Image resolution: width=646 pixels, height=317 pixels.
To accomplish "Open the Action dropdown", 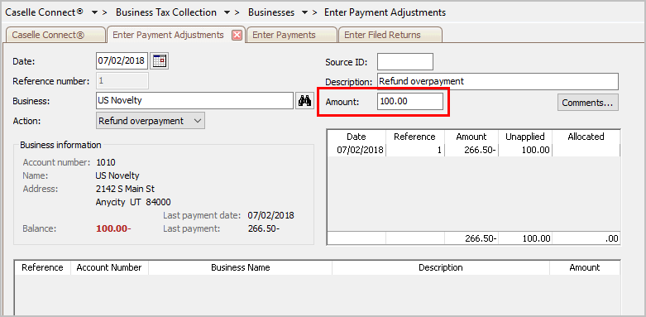I will tap(151, 121).
